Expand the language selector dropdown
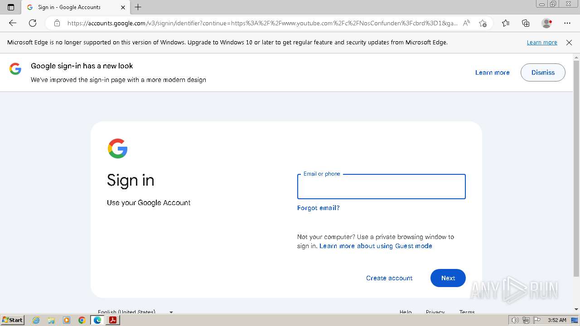The image size is (580, 326). (x=171, y=312)
